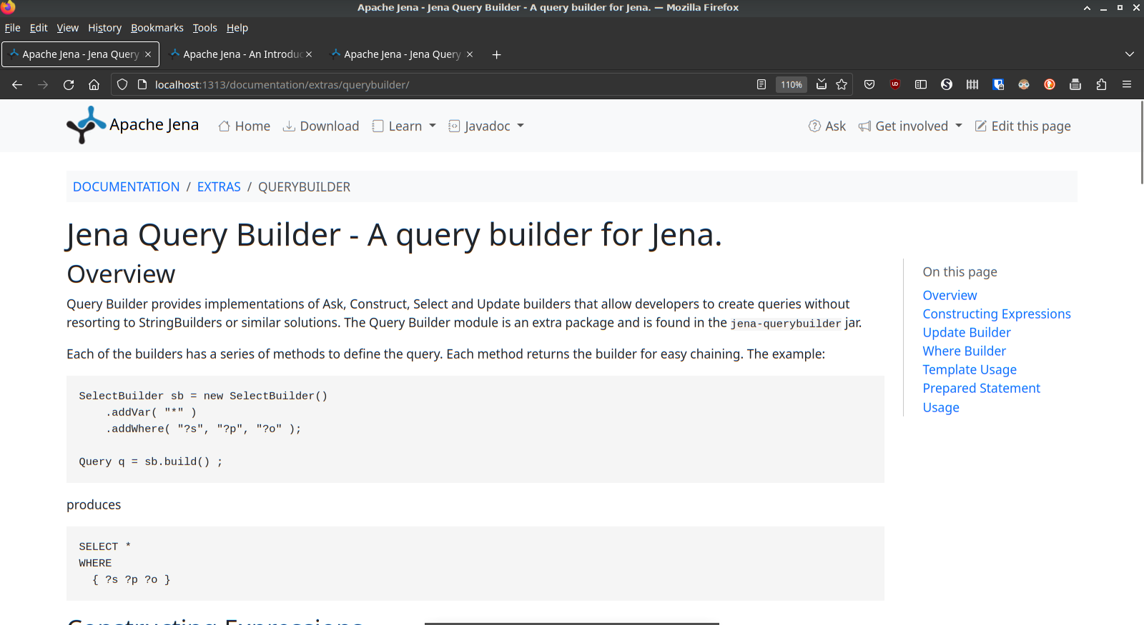1144x625 pixels.
Task: Expand the Get involved dropdown
Action: 910,126
